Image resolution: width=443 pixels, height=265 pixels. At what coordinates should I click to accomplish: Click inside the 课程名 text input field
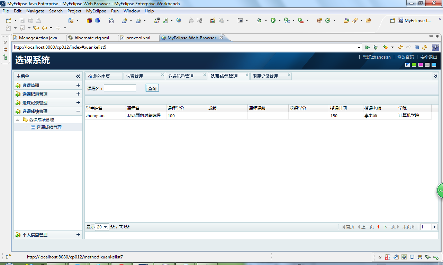[x=120, y=88]
